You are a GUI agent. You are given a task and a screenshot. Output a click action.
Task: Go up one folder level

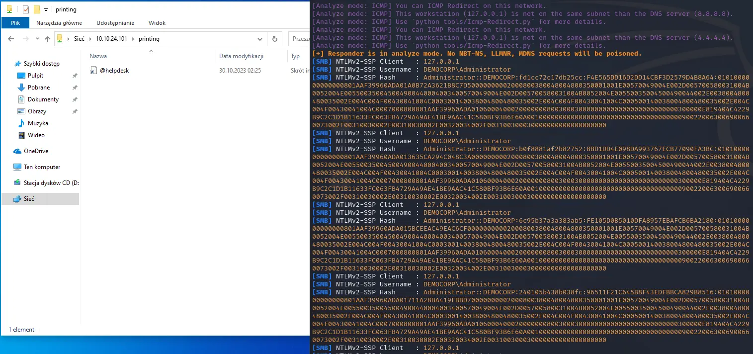click(48, 39)
